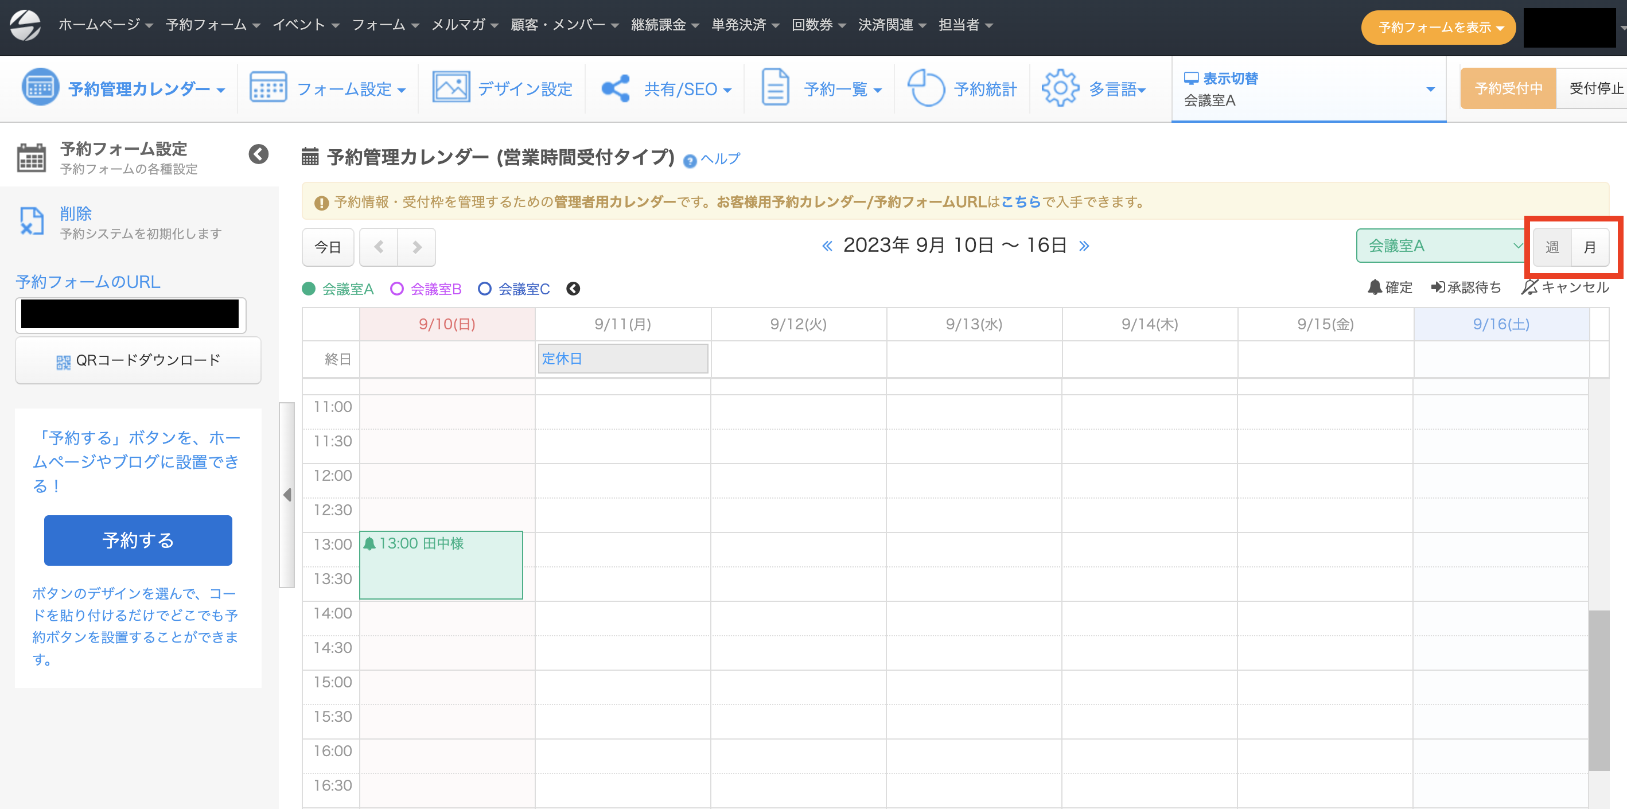Click QRコードダウンロード in the sidebar
Image resolution: width=1627 pixels, height=809 pixels.
coord(138,360)
